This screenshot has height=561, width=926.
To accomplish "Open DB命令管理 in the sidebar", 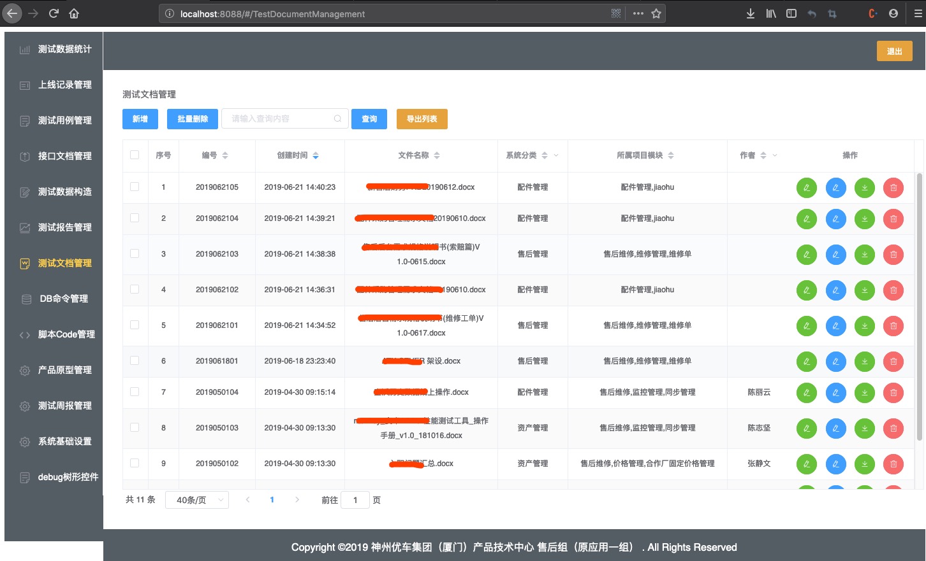I will coord(54,299).
